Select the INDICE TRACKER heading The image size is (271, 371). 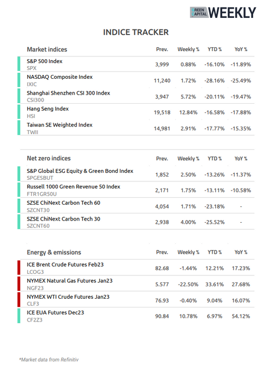(x=135, y=32)
